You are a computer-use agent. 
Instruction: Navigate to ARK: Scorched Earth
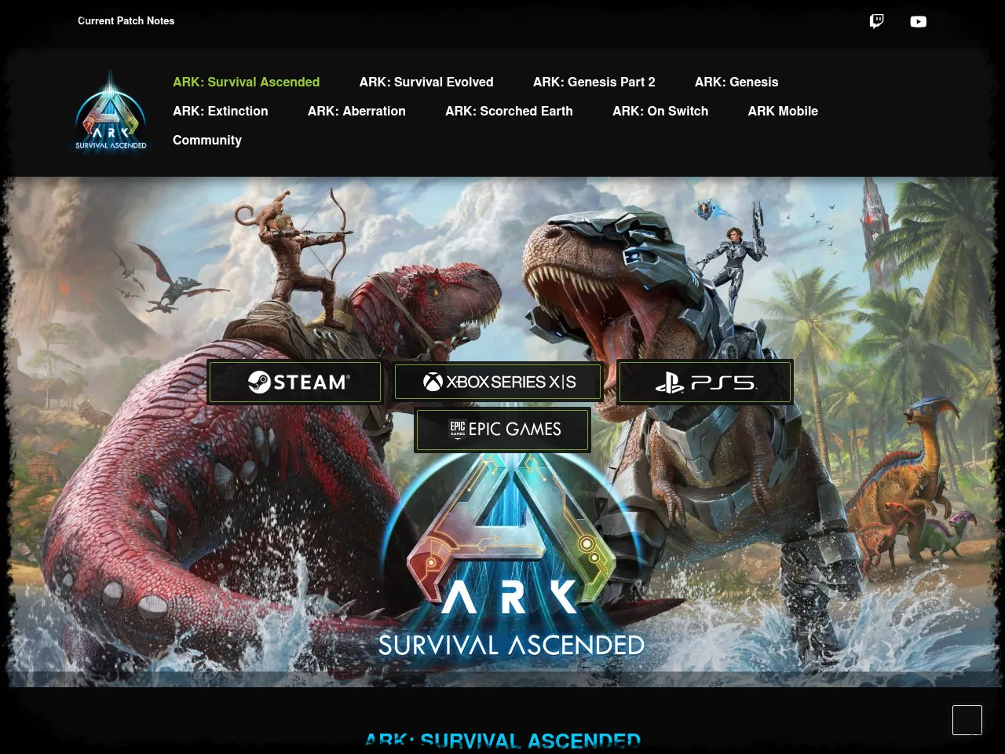[509, 111]
